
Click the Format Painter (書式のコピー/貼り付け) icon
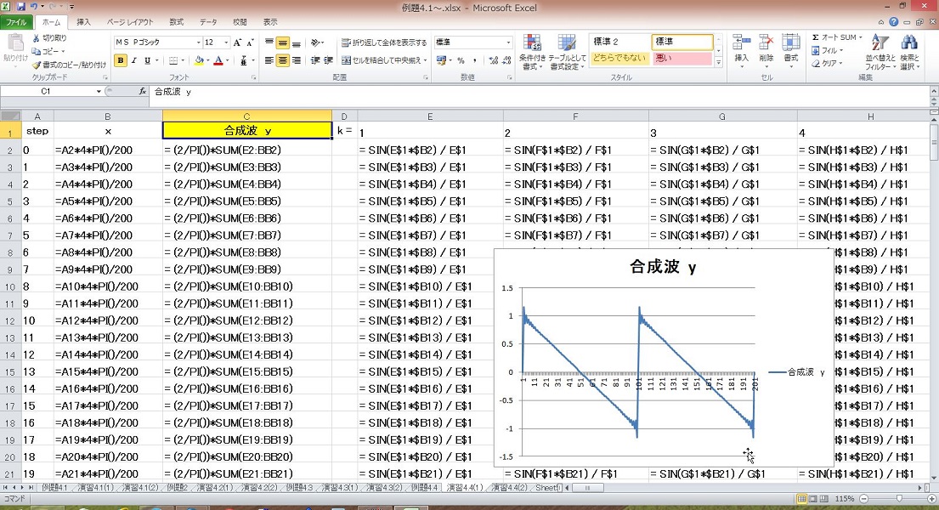click(36, 65)
